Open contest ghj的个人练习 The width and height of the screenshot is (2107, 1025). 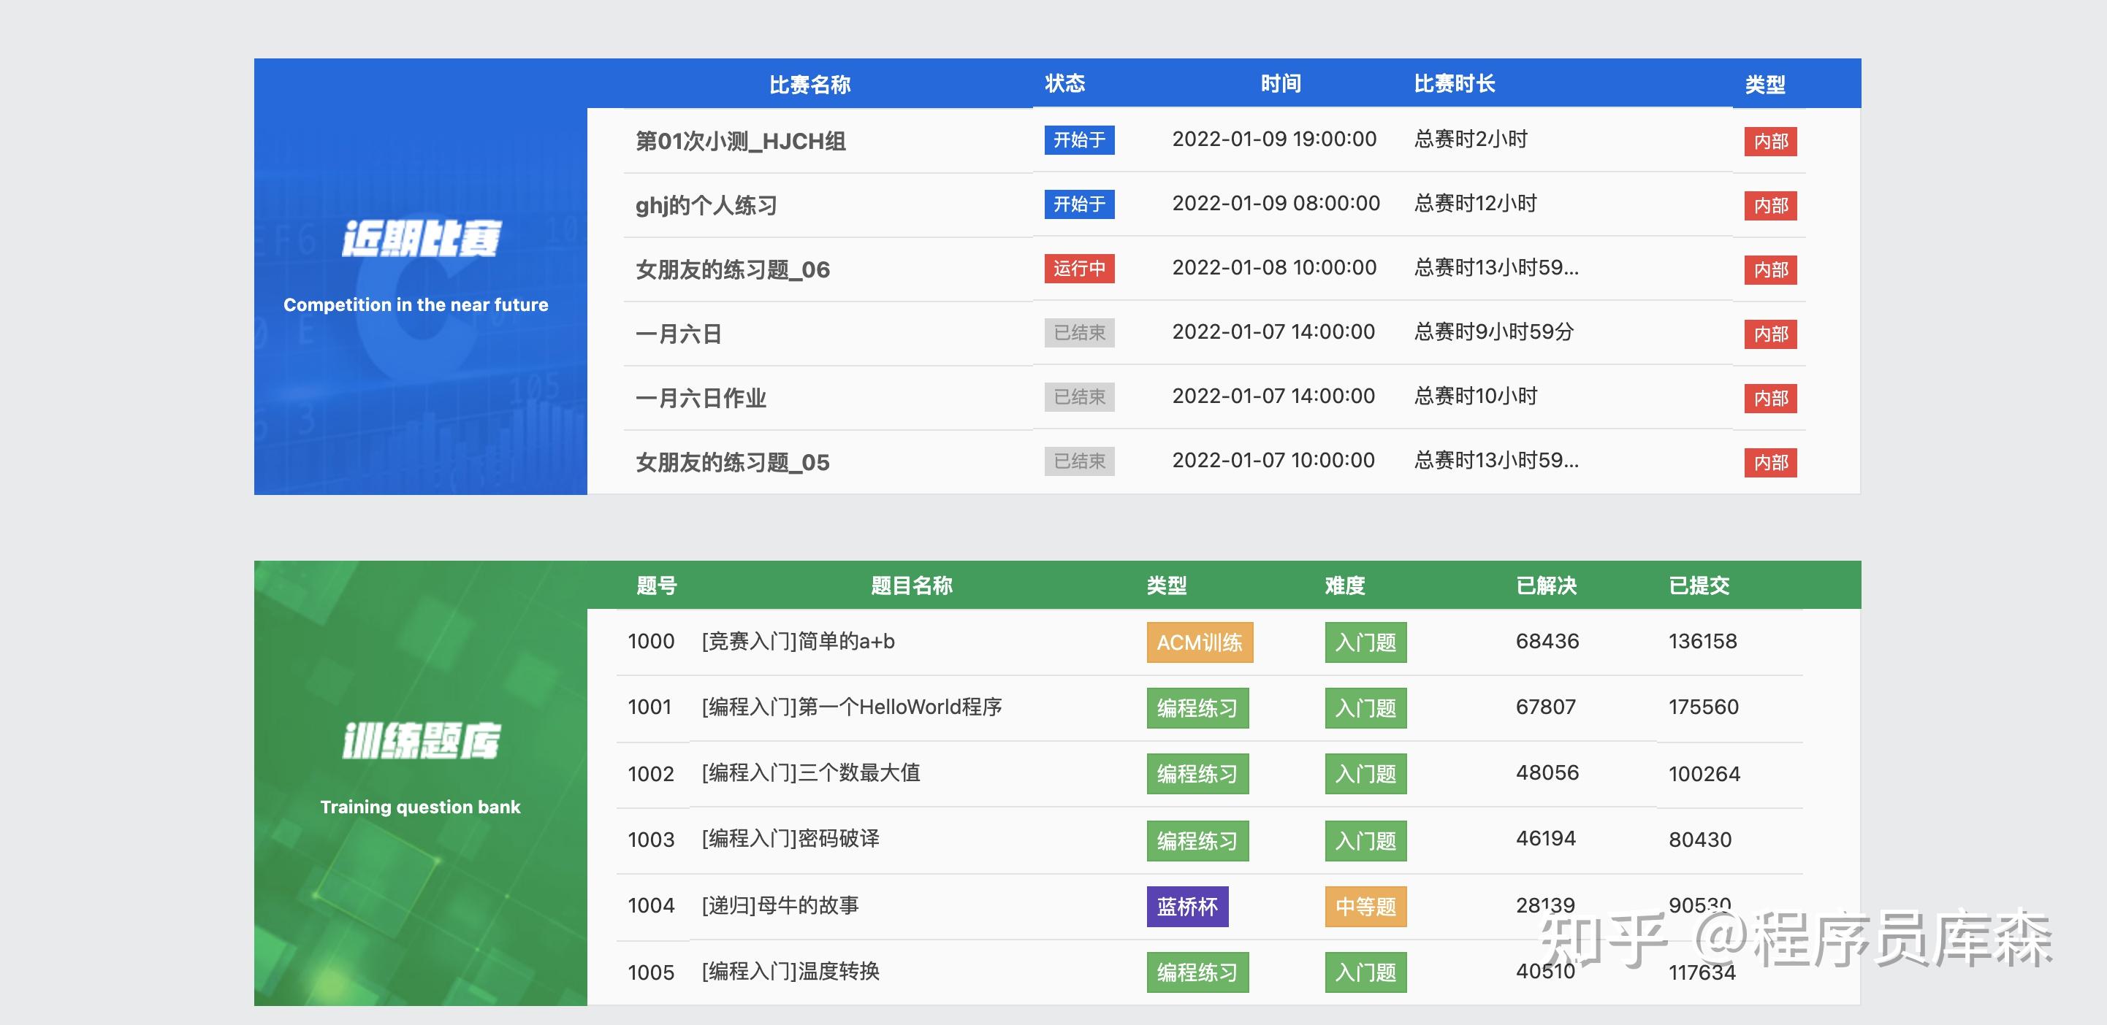[x=706, y=205]
